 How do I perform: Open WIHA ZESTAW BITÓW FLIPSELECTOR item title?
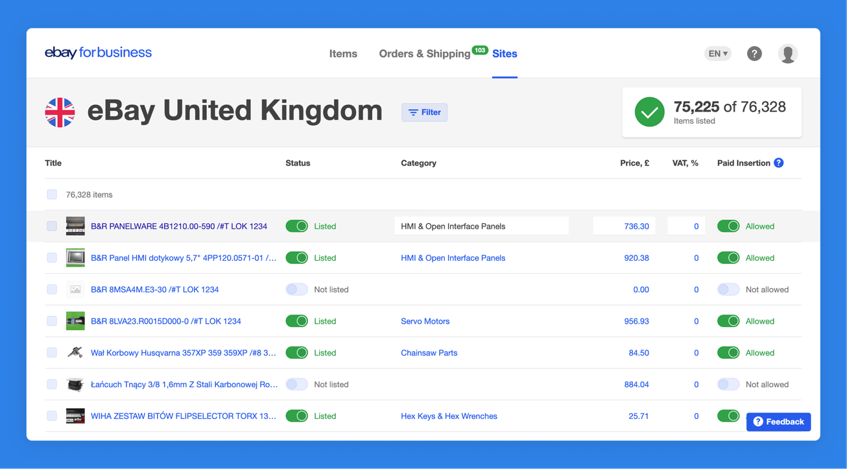184,416
